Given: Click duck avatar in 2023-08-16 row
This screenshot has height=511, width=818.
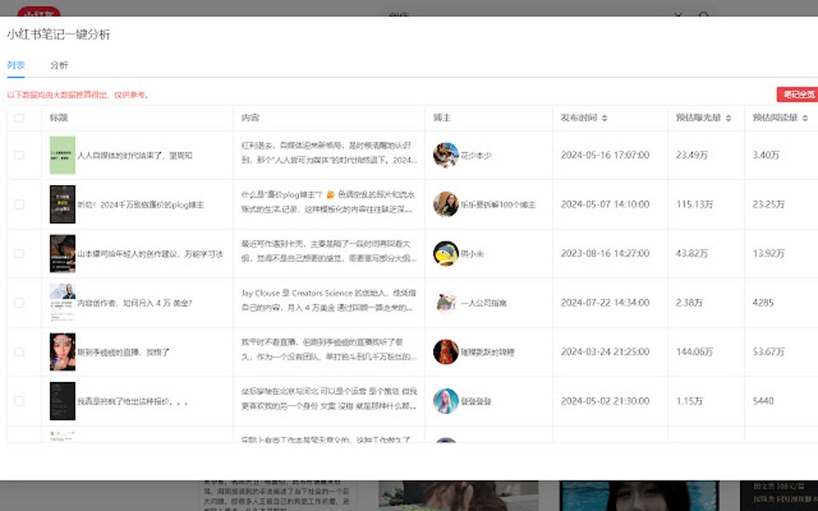Looking at the screenshot, I should point(446,254).
